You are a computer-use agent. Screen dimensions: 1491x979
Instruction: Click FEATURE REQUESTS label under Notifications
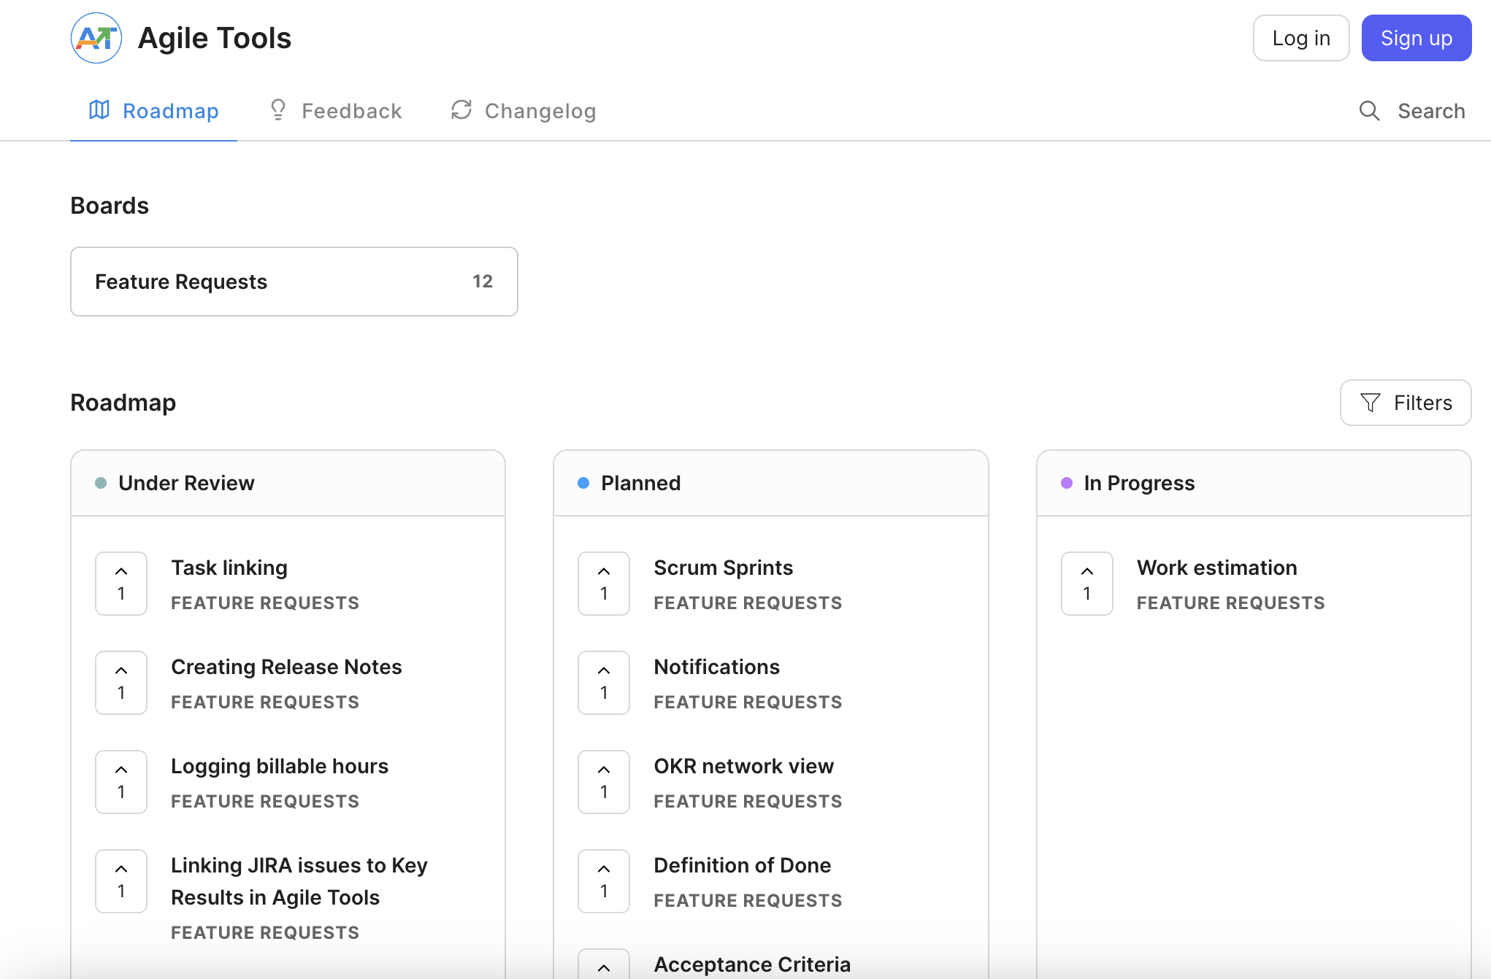tap(748, 702)
